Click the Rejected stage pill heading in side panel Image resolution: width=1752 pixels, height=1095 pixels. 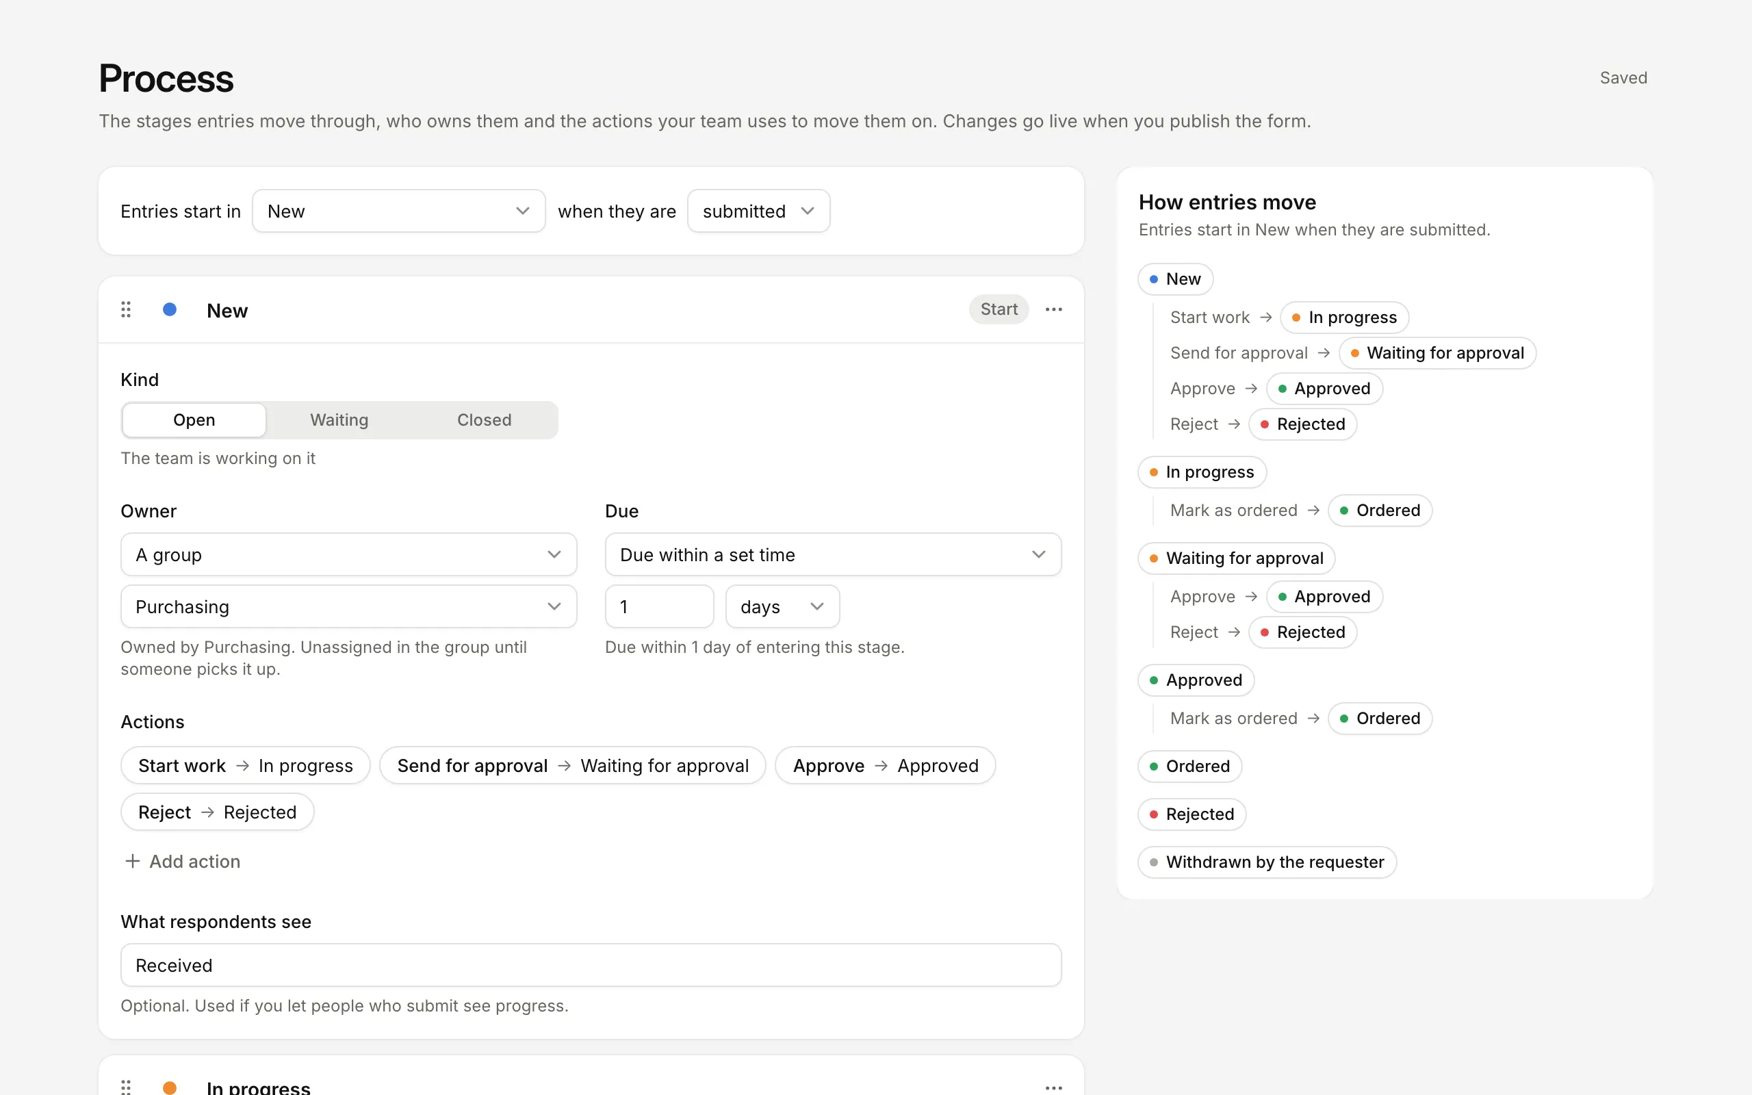click(1191, 814)
